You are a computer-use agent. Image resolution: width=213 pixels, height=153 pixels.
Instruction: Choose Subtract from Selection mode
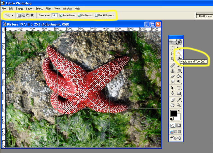(28, 15)
